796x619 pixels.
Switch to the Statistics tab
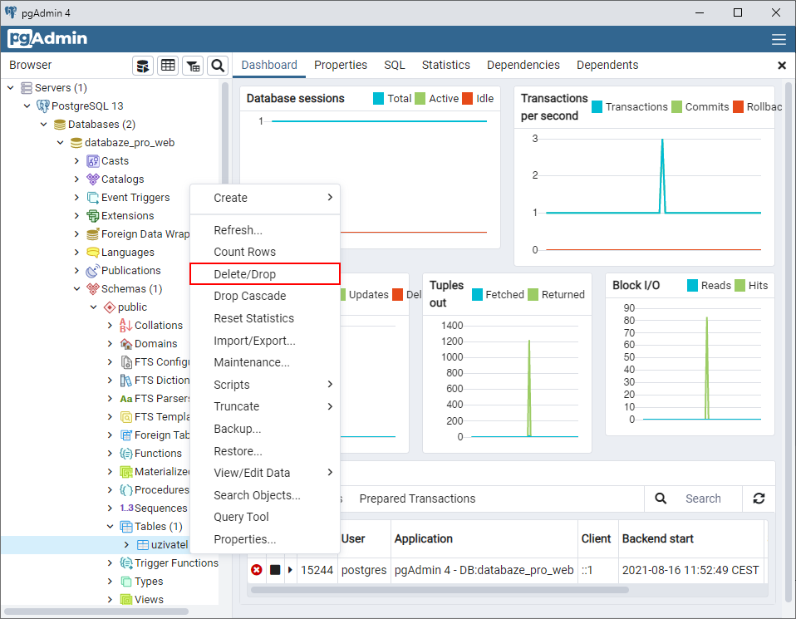click(x=445, y=65)
